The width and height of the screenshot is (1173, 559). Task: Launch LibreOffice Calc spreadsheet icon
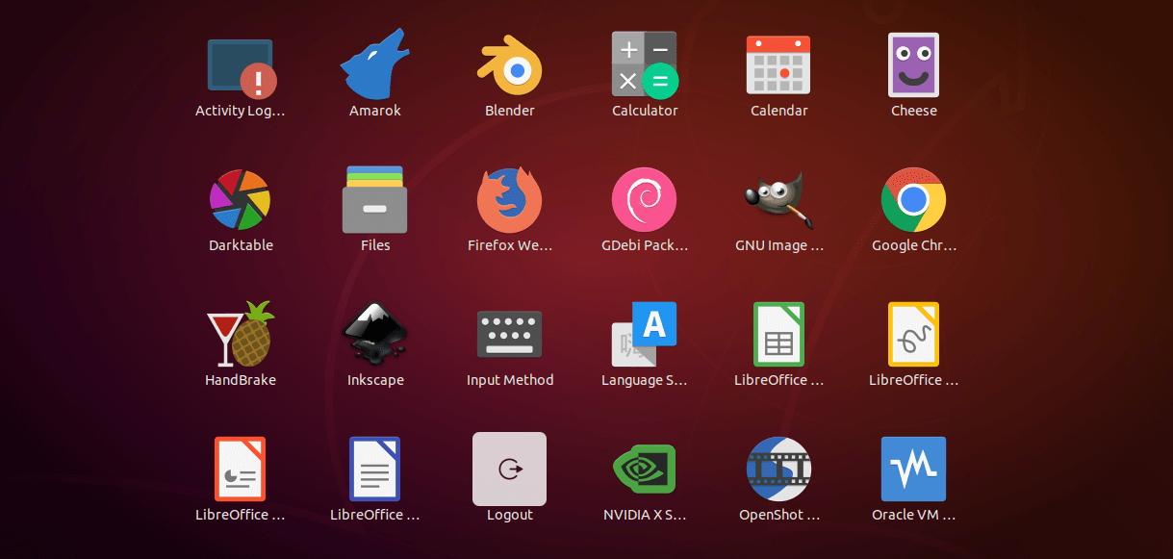coord(778,334)
